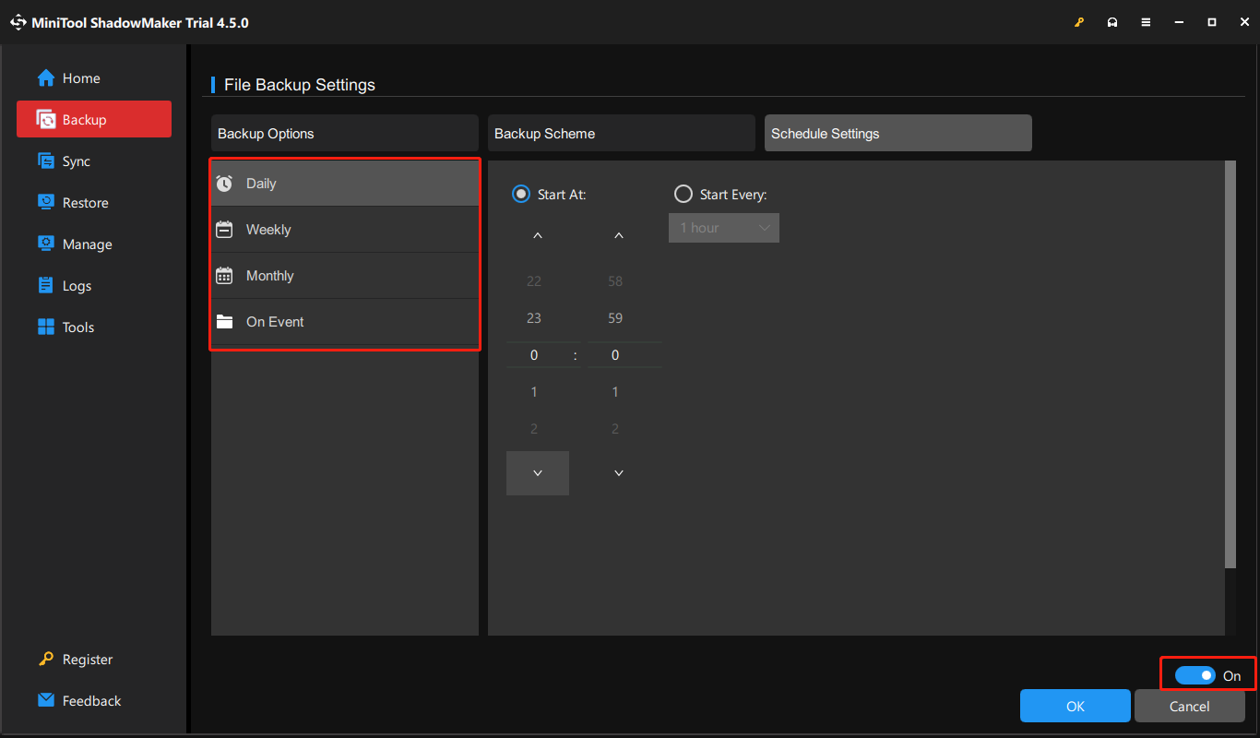This screenshot has width=1260, height=738.
Task: Click the minute down arrow
Action: coord(619,473)
